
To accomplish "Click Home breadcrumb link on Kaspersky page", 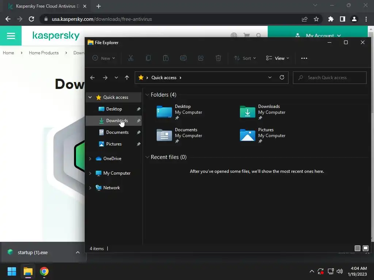I will coord(8,53).
